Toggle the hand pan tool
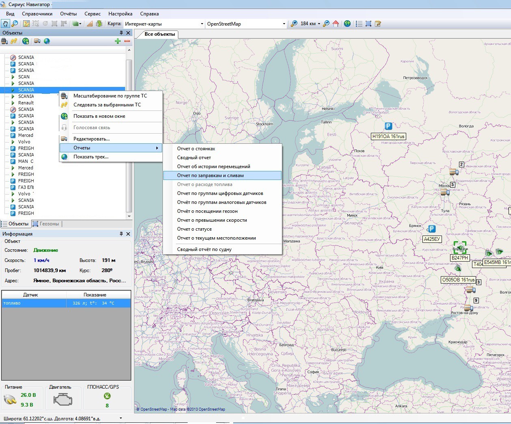 point(5,24)
